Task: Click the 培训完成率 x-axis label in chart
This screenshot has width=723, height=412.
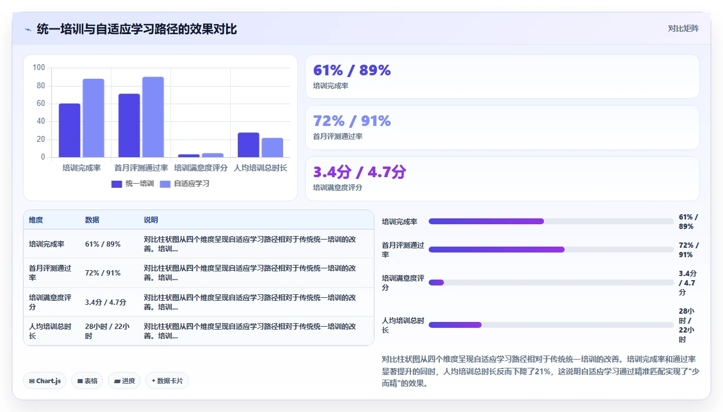Action: [81, 168]
